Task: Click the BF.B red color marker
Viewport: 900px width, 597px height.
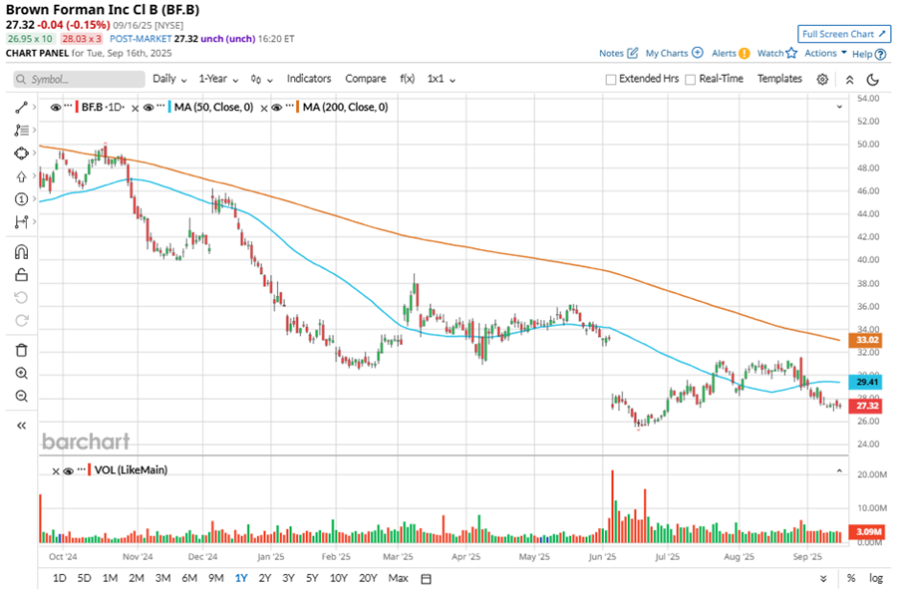Action: pos(77,108)
